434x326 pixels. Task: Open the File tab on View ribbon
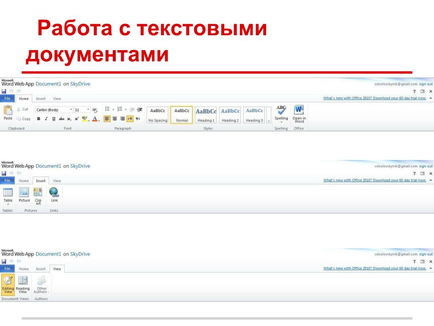pyautogui.click(x=8, y=269)
